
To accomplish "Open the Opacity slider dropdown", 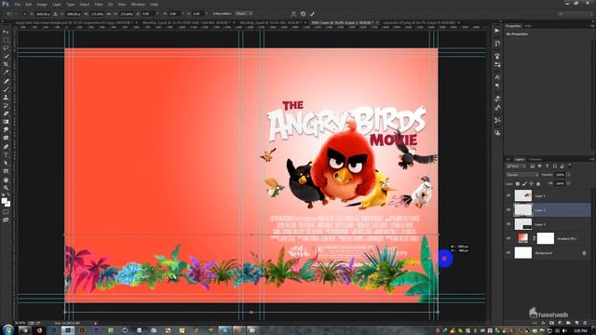I will 568,175.
